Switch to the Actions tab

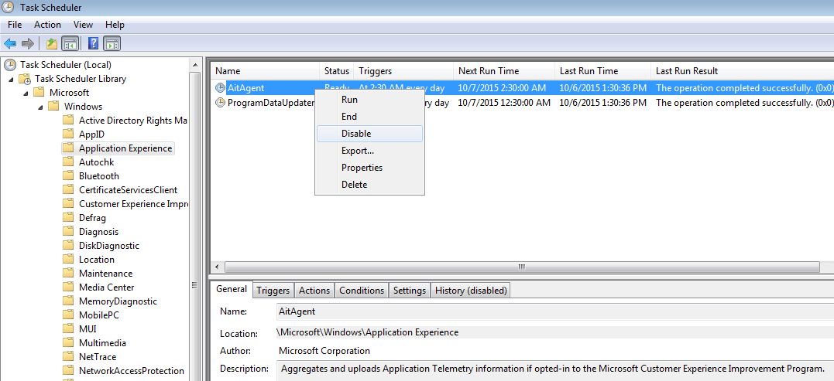[x=314, y=291]
